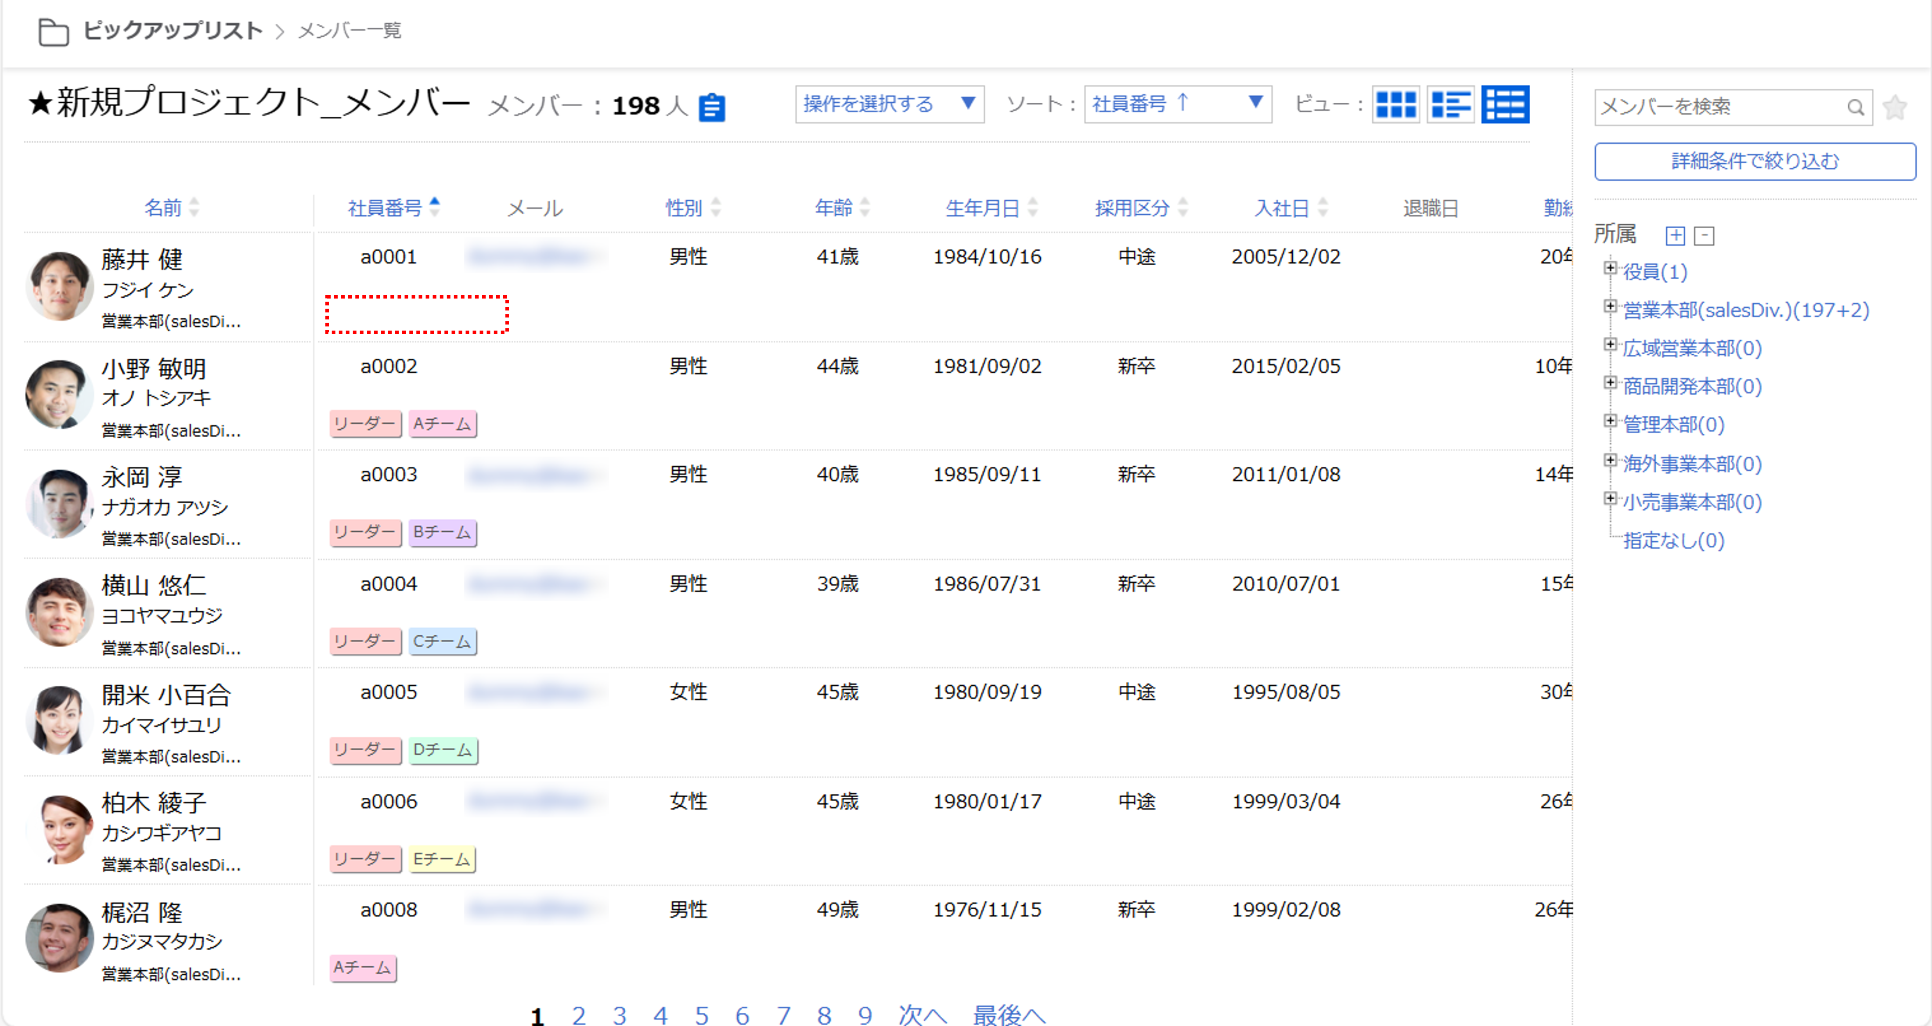Viewport: 1932px width, 1026px height.
Task: Expand all departments with plus icon
Action: 1675,235
